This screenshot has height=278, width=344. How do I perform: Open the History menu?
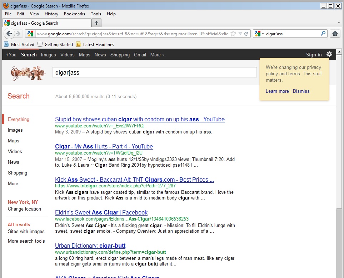[x=51, y=14]
